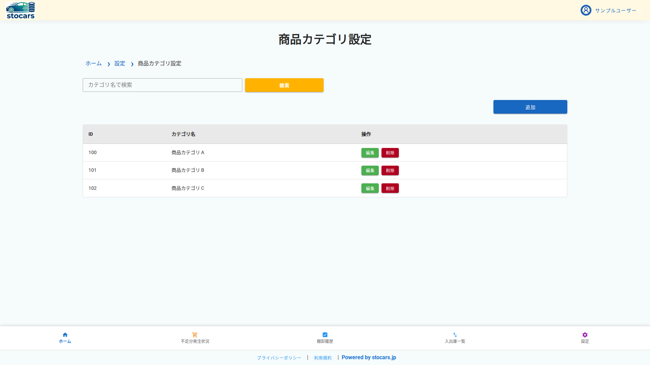Image resolution: width=650 pixels, height=365 pixels.
Task: Go to ホーム via breadcrumb link
Action: (94, 63)
